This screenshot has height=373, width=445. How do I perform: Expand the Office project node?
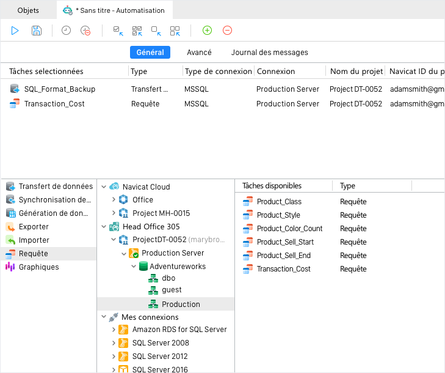(x=114, y=199)
